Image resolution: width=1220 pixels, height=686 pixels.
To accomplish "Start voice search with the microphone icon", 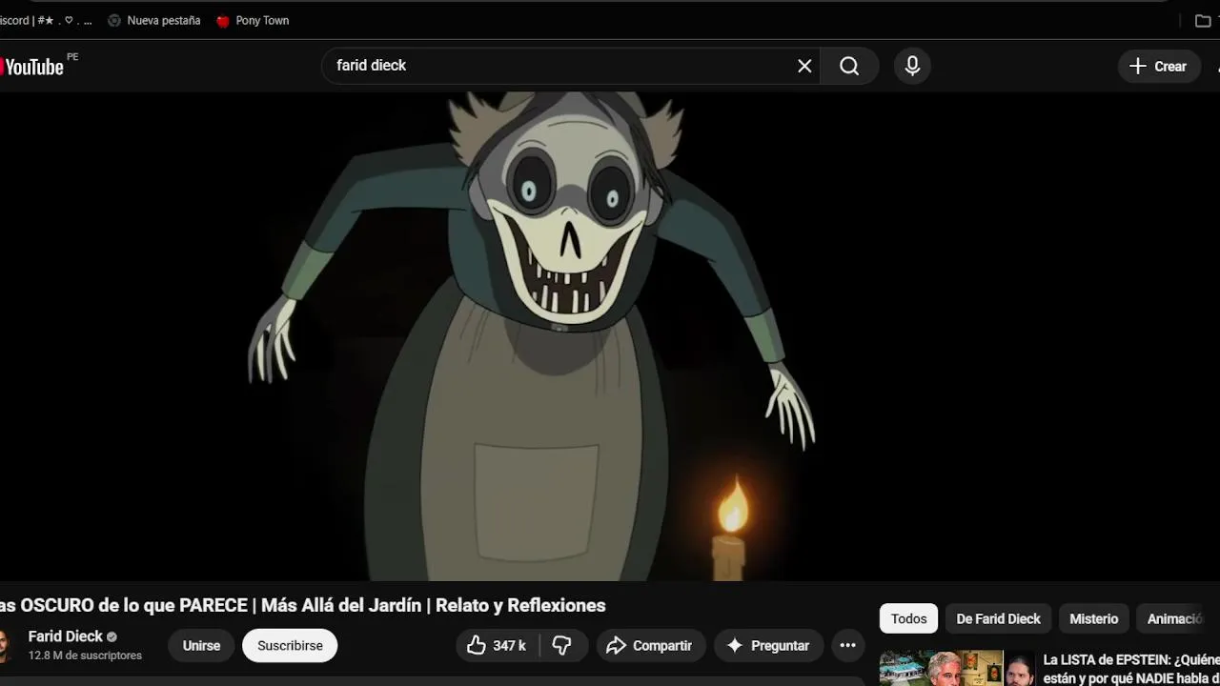I will point(912,66).
